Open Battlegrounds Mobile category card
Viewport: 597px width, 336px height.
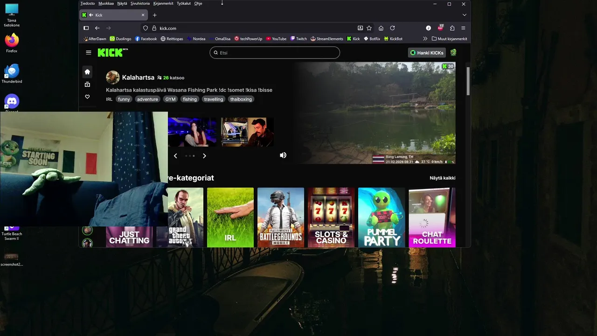281,217
